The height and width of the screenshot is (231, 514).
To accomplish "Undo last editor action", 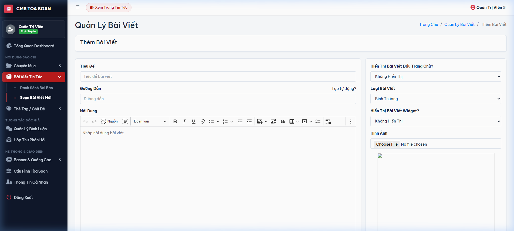I will click(85, 121).
